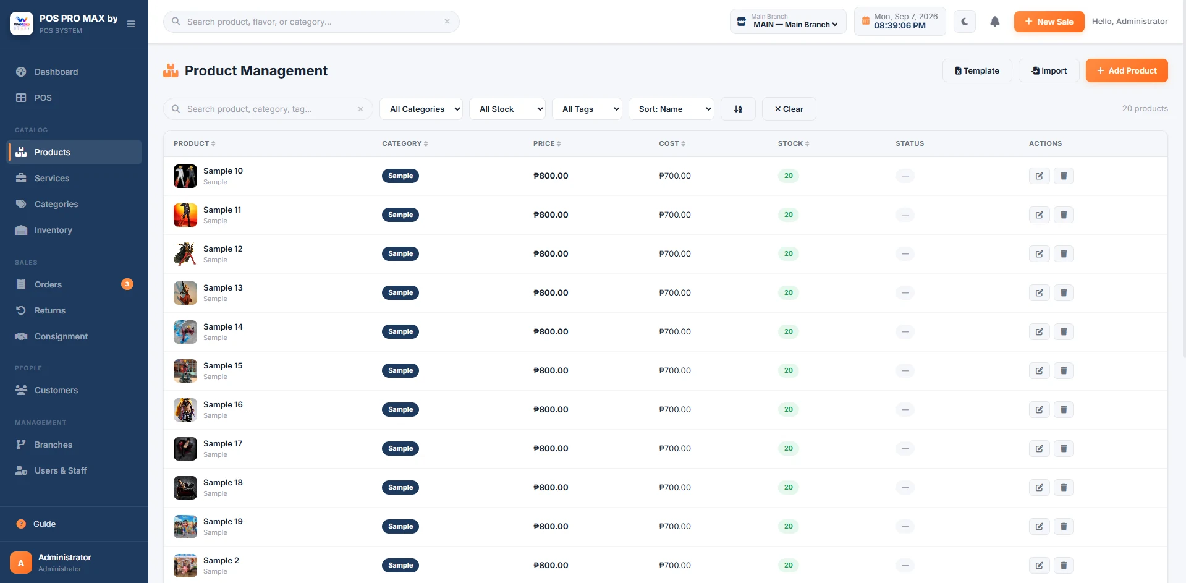Open the Sort: Name dropdown
The height and width of the screenshot is (583, 1186).
671,109
